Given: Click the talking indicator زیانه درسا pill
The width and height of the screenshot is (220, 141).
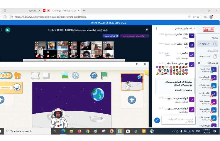Looking at the screenshot, I should pos(111,36).
